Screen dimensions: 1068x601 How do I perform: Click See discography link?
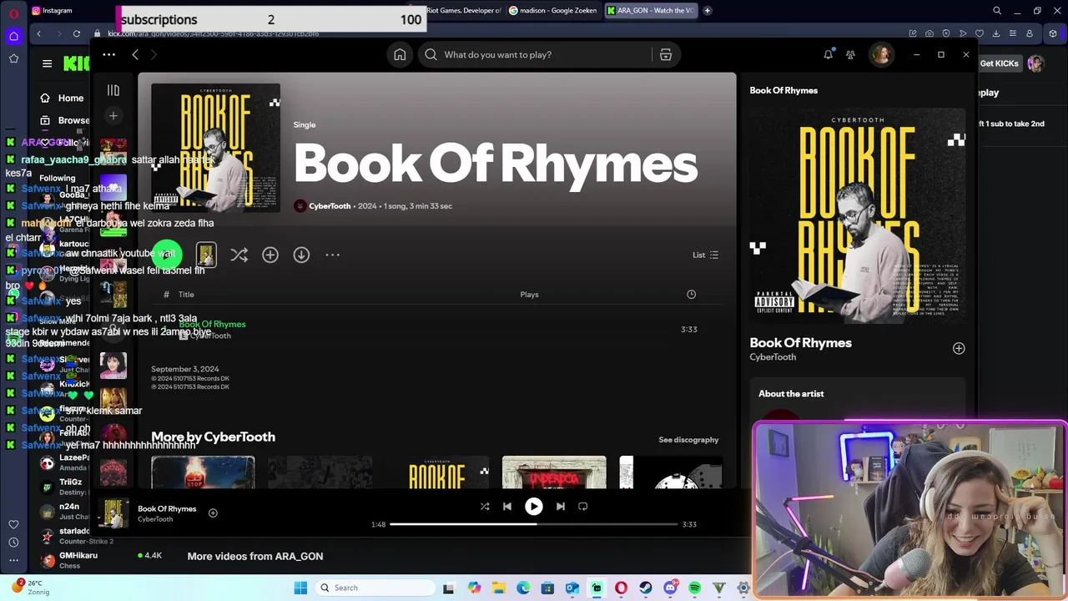coord(688,440)
